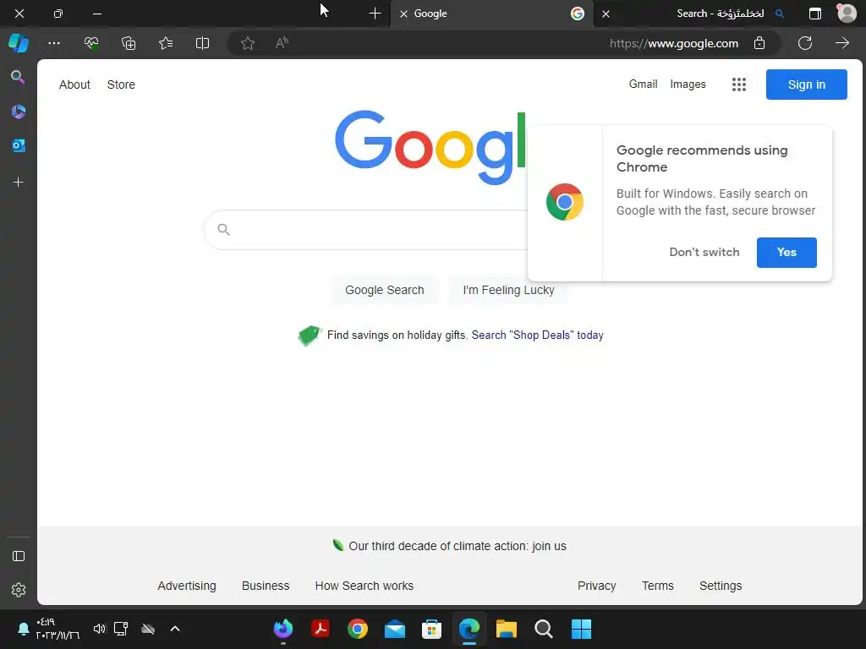Decline with Don't switch
Screen dimensions: 866x649
pyautogui.click(x=704, y=252)
